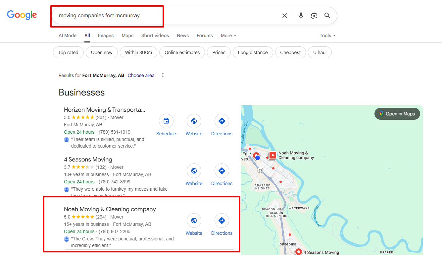442x255 pixels.
Task: Toggle the Top rated filter chip
Action: tap(68, 52)
